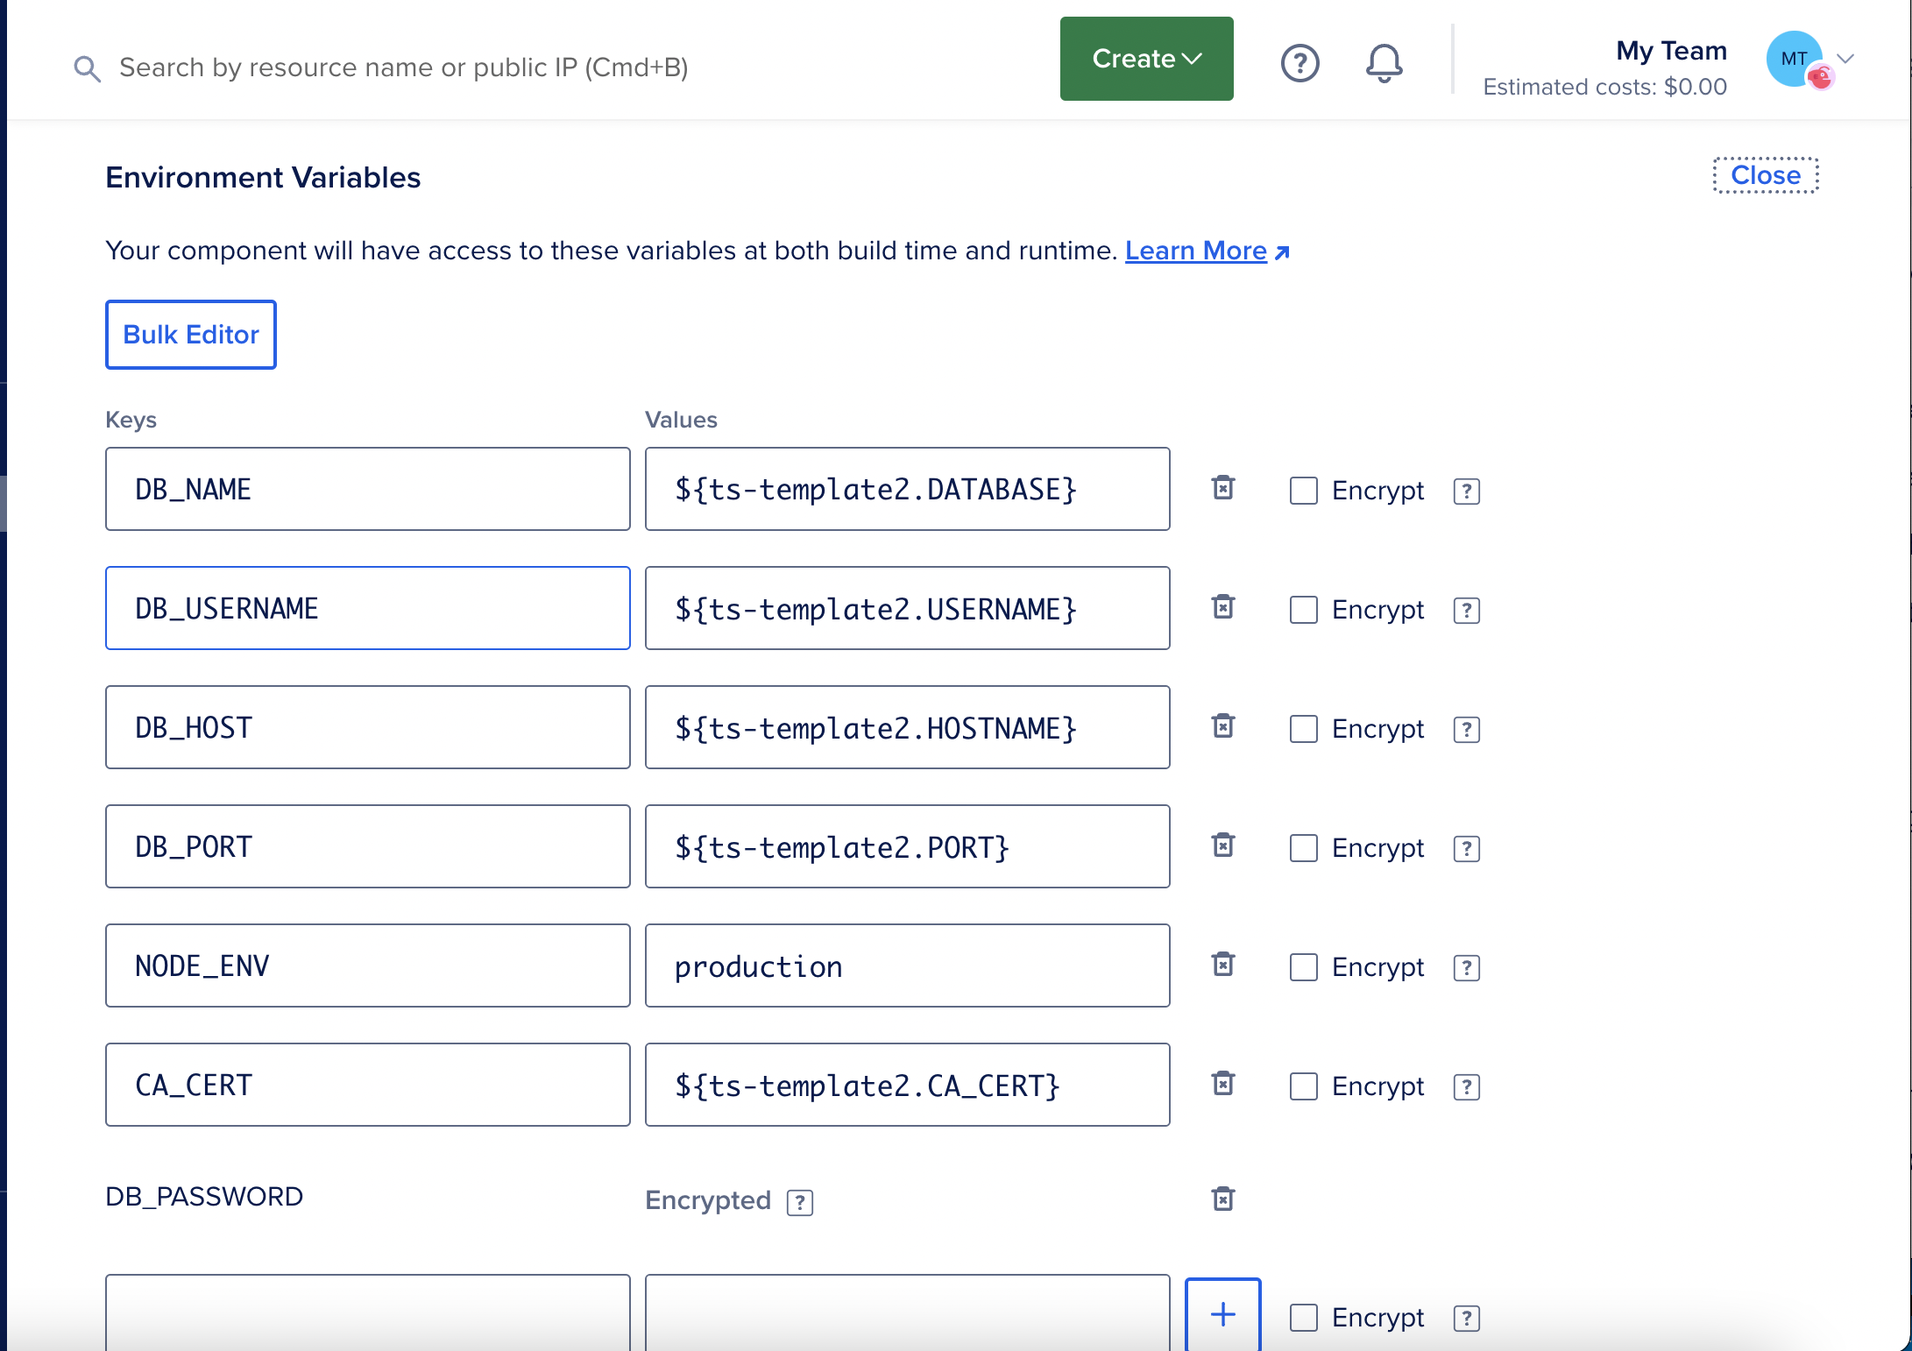Screen dimensions: 1912x1351
Task: Delete the CA_CERT variable row
Action: click(1223, 1084)
